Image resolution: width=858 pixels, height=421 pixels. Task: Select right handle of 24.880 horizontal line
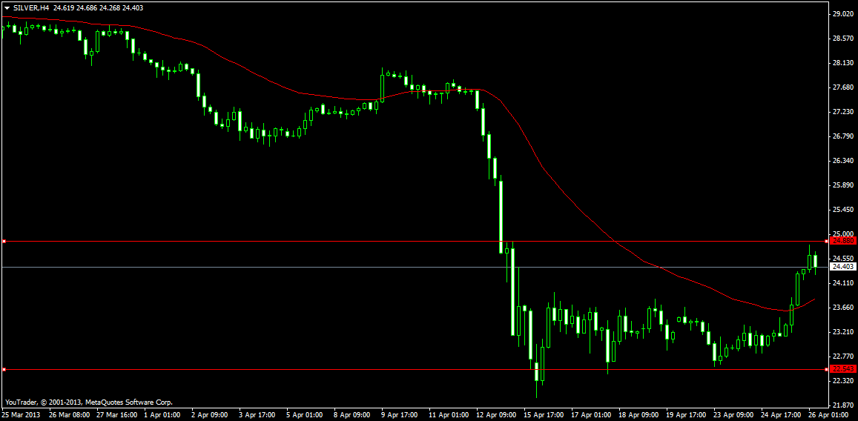point(827,241)
